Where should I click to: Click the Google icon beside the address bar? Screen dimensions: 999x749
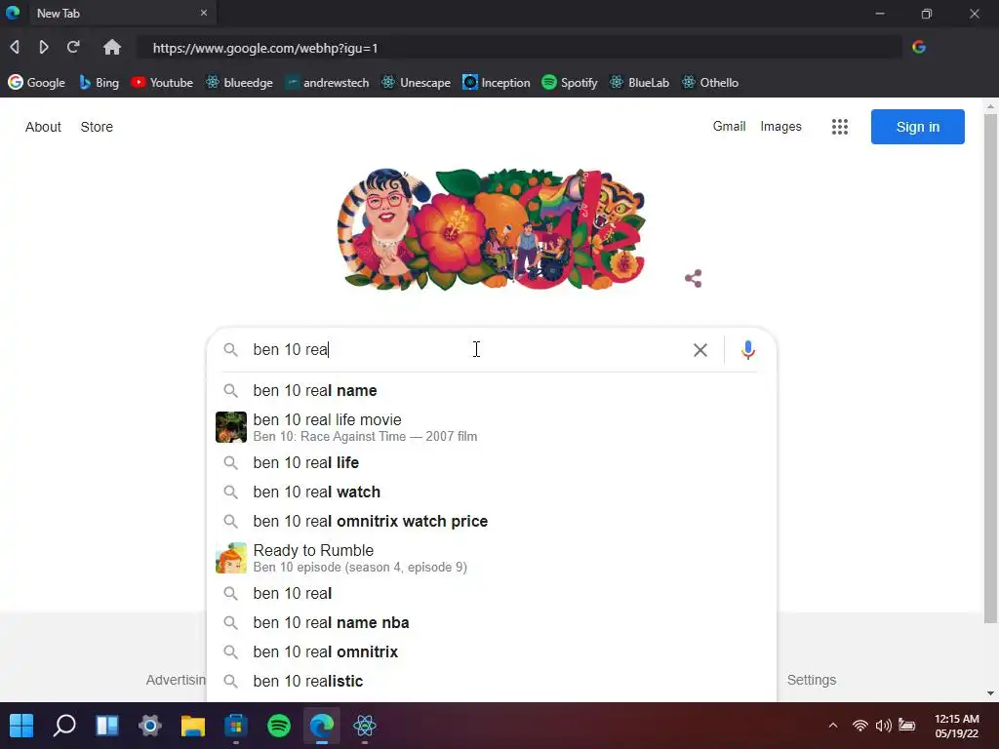(918, 47)
